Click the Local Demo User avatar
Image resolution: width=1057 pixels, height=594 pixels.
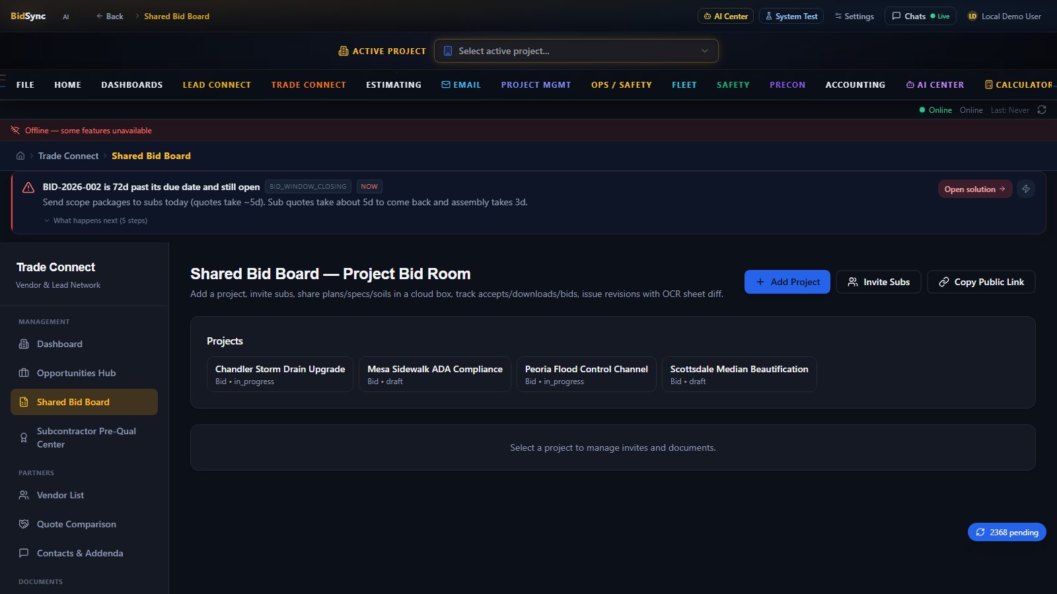pos(972,16)
